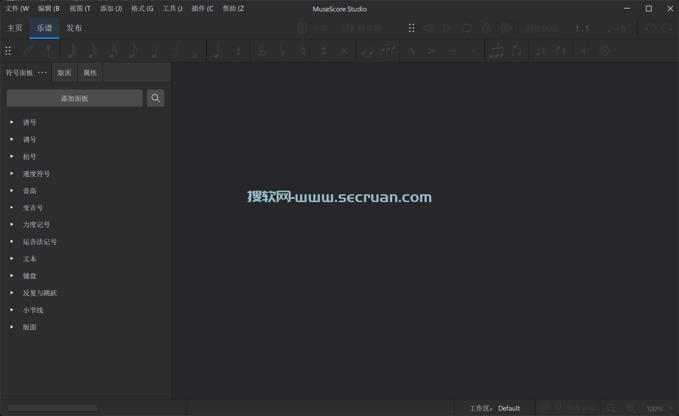Open the 符号面板 three-dot options menu
The image size is (679, 416).
[x=42, y=73]
